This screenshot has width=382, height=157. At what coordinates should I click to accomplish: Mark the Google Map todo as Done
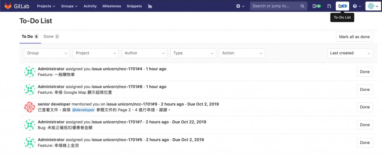point(364,89)
